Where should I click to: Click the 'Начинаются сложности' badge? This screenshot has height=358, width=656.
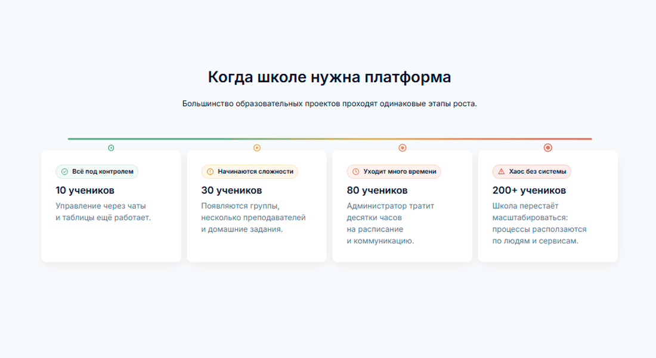tap(250, 172)
